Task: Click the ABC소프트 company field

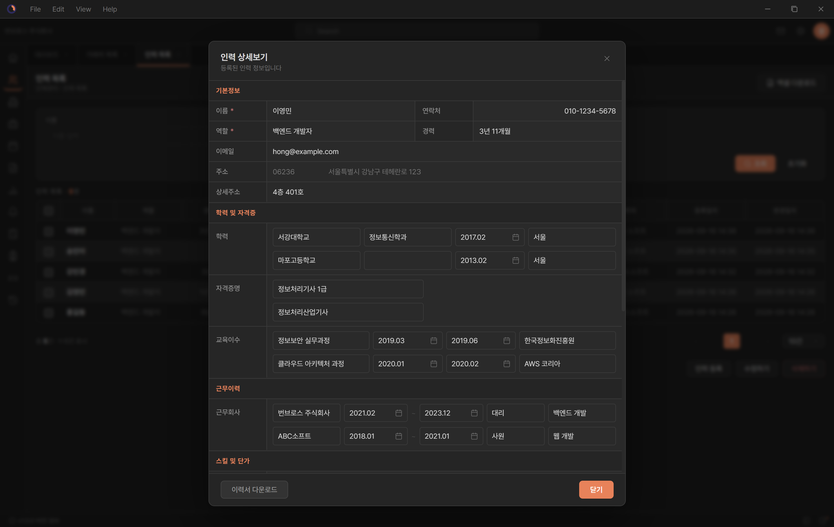Action: tap(306, 436)
